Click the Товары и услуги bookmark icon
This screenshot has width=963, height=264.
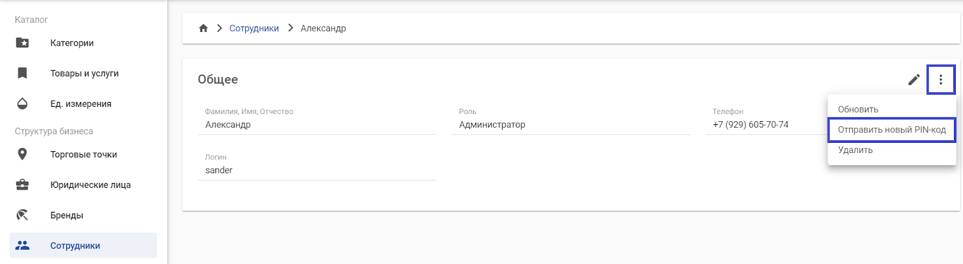(x=22, y=73)
